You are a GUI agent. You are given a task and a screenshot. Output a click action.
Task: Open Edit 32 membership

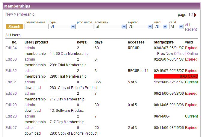[x=11, y=71]
